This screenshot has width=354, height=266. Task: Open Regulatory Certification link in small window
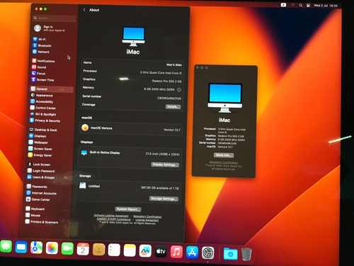coord(224,162)
